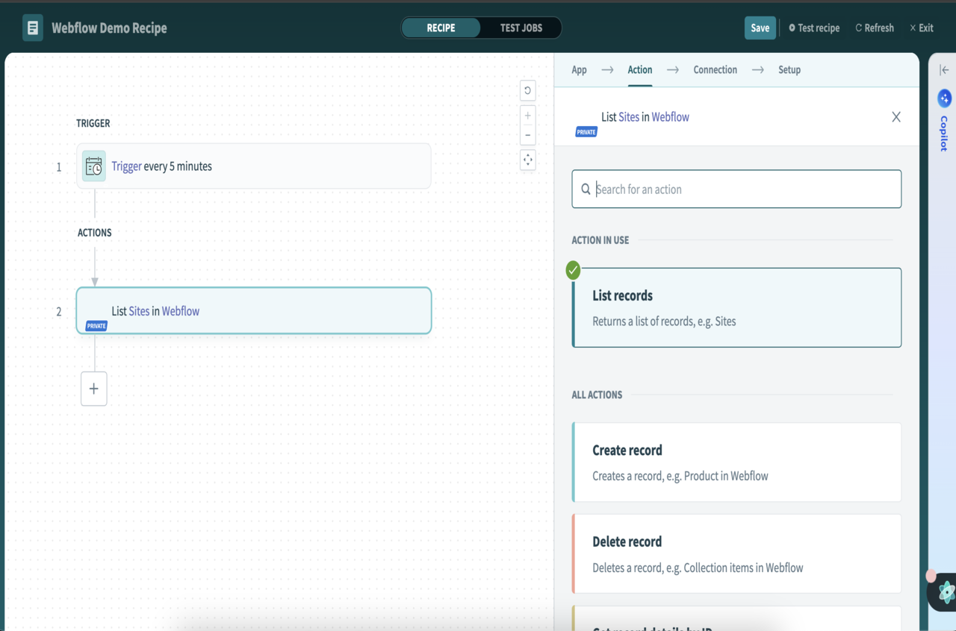Switch to the TEST JOBS view

pos(521,28)
